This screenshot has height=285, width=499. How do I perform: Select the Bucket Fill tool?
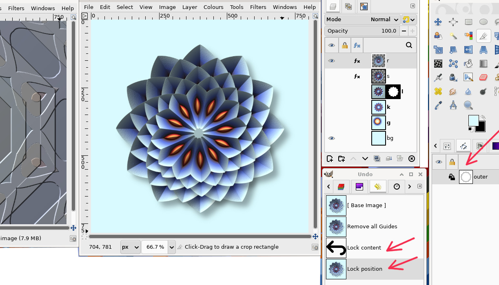pyautogui.click(x=468, y=64)
